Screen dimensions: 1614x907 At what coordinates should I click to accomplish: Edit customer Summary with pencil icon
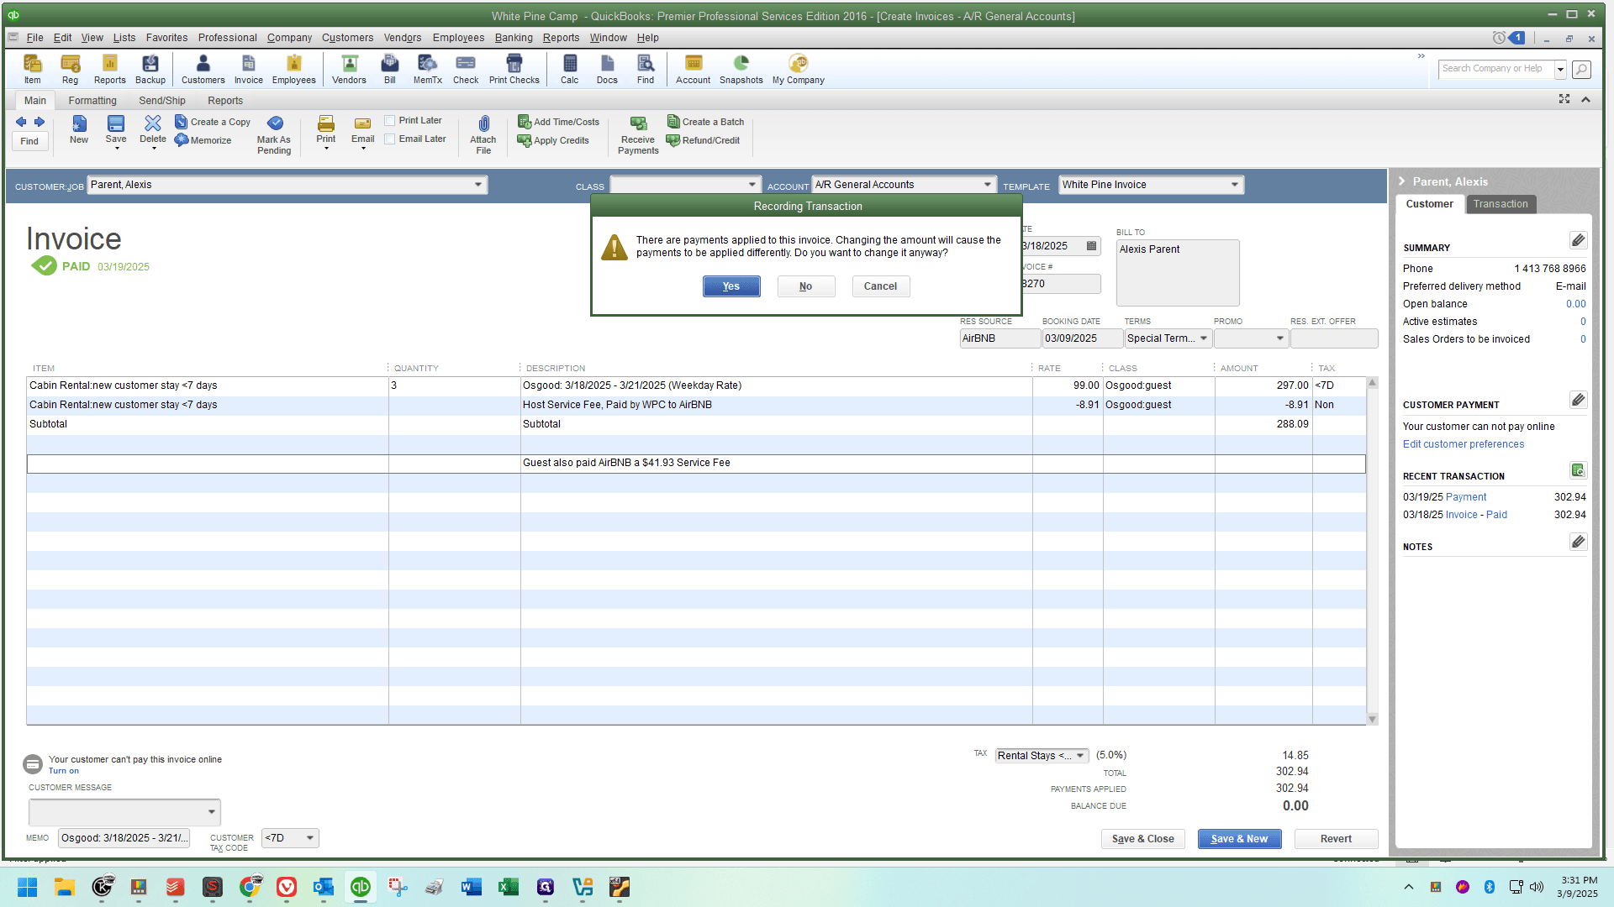1578,241
